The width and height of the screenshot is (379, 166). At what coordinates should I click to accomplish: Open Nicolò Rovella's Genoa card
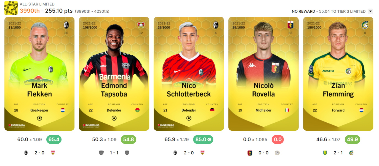263,74
